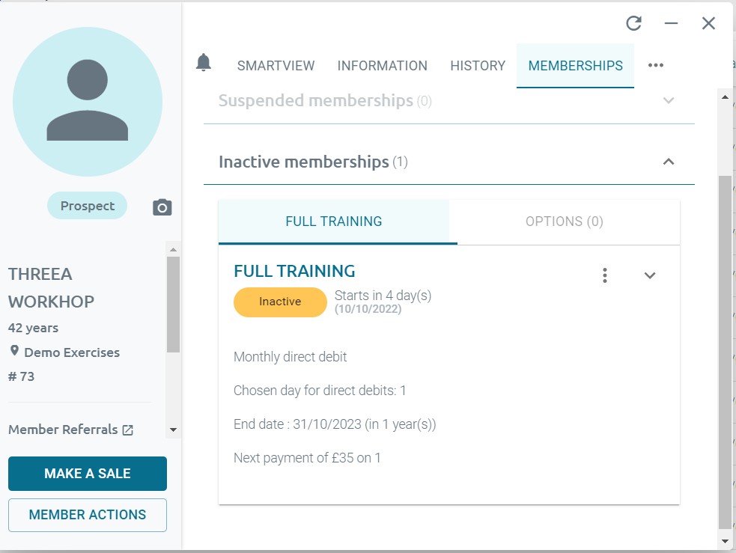Go to the INFORMATION tab

(x=382, y=66)
